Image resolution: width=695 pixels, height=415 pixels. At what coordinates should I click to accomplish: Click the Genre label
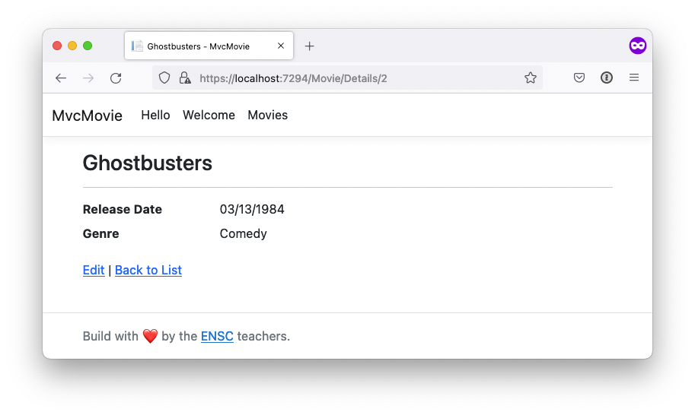101,233
